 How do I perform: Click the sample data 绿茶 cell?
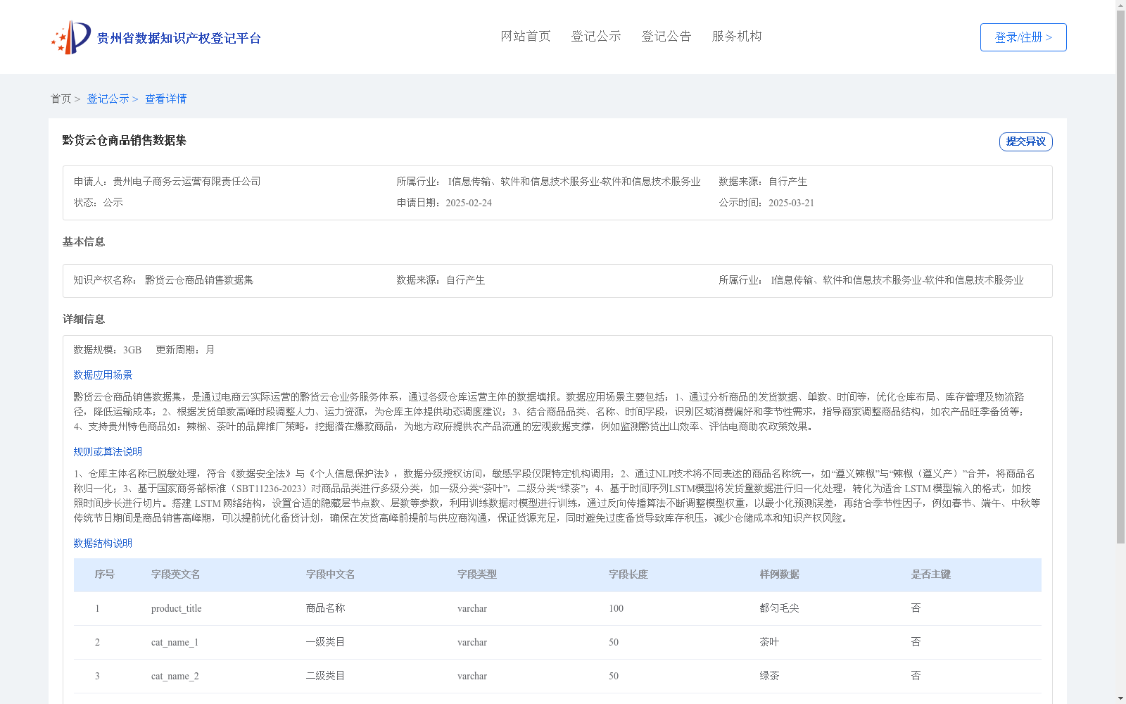pyautogui.click(x=770, y=676)
